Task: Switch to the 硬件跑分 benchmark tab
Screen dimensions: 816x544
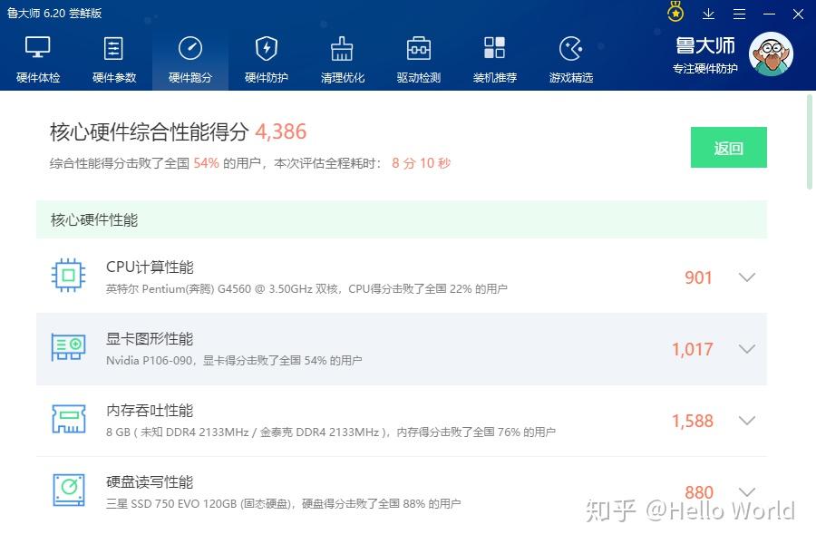Action: point(190,59)
